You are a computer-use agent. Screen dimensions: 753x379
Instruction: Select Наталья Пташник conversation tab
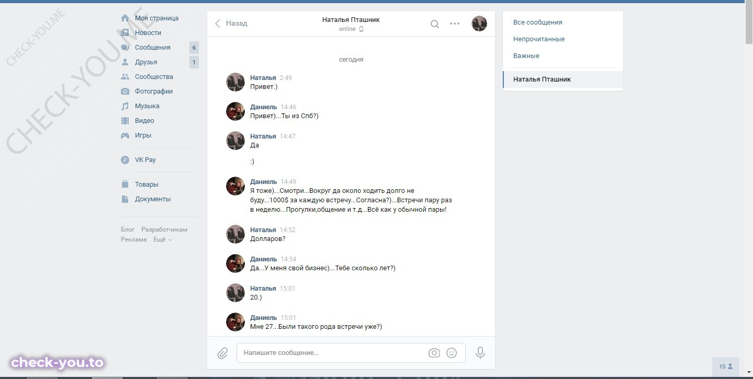[x=563, y=79]
